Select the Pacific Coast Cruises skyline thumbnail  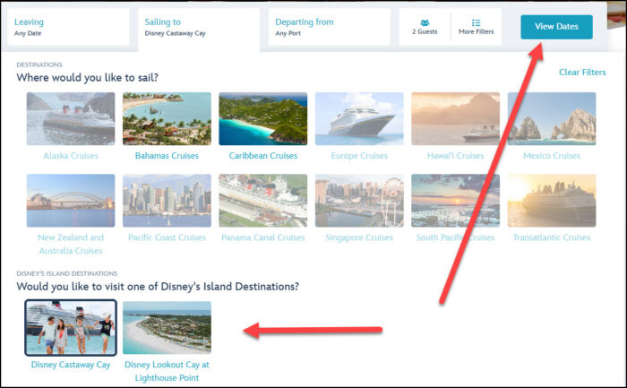[x=167, y=201]
